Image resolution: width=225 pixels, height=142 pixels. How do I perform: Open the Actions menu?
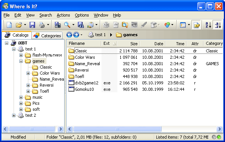coord(63,15)
